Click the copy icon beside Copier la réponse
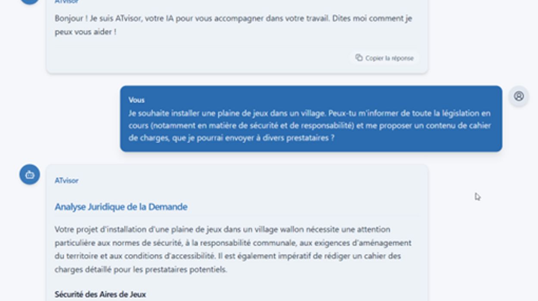The width and height of the screenshot is (538, 301). click(x=360, y=58)
